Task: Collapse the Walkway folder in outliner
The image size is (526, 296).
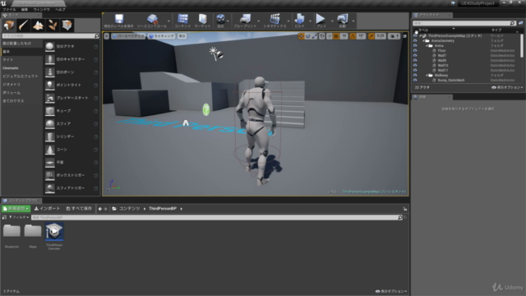Action: click(x=427, y=76)
